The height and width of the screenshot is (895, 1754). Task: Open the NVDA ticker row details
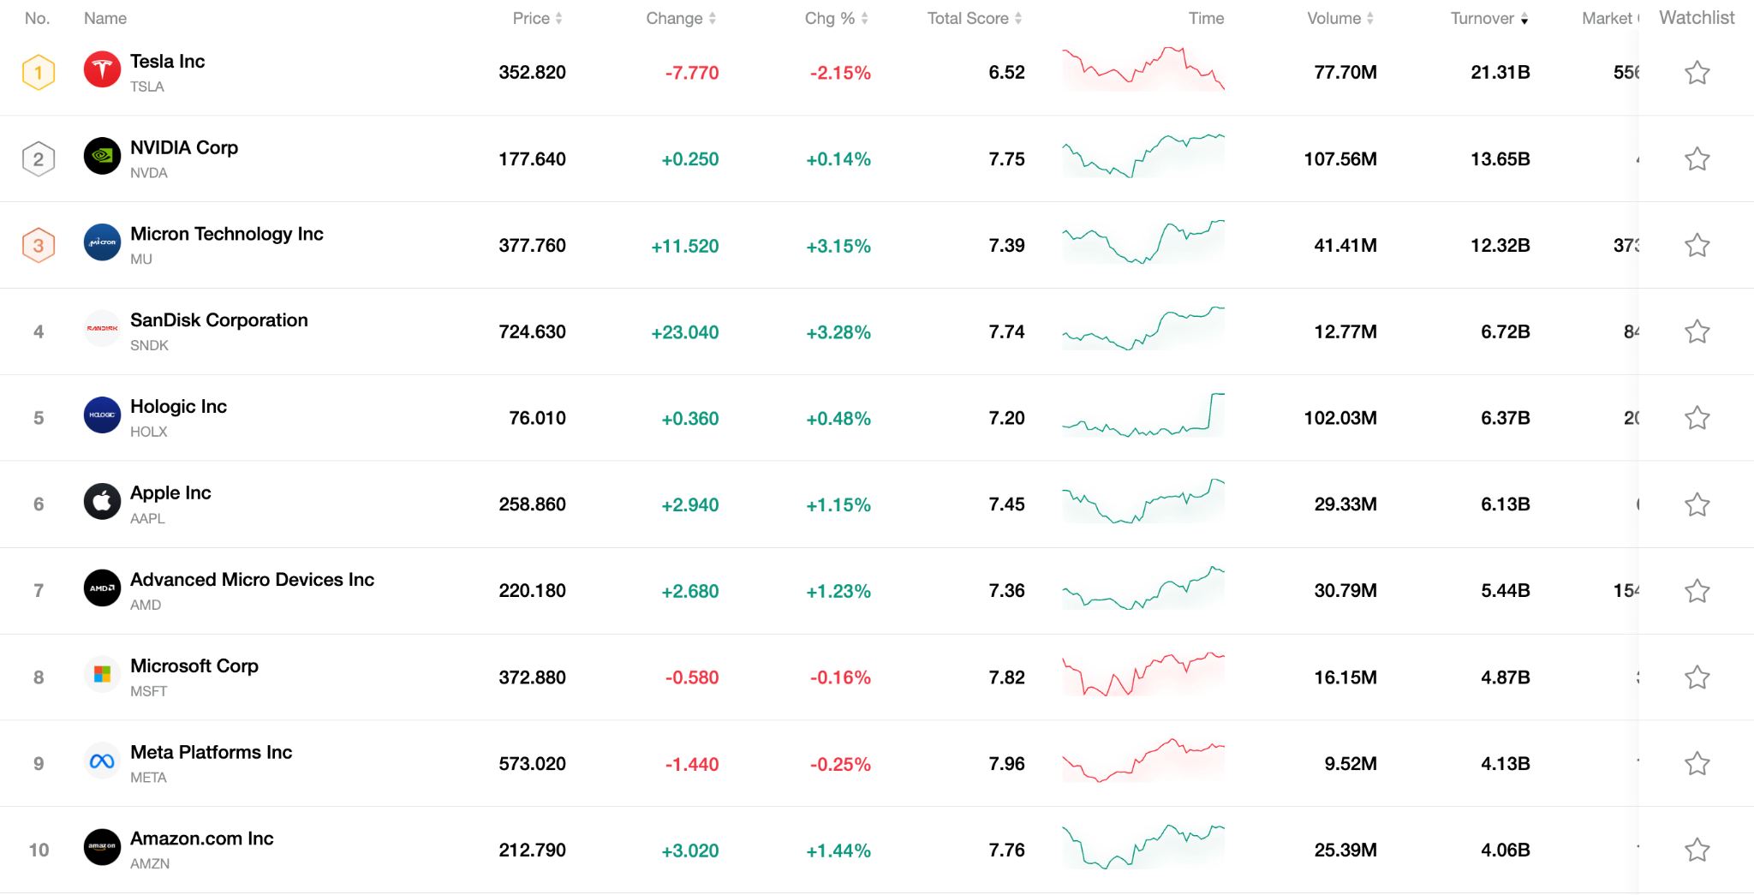pos(147,172)
